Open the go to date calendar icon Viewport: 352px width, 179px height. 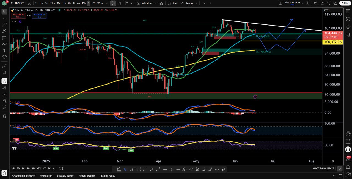[x=61, y=169]
